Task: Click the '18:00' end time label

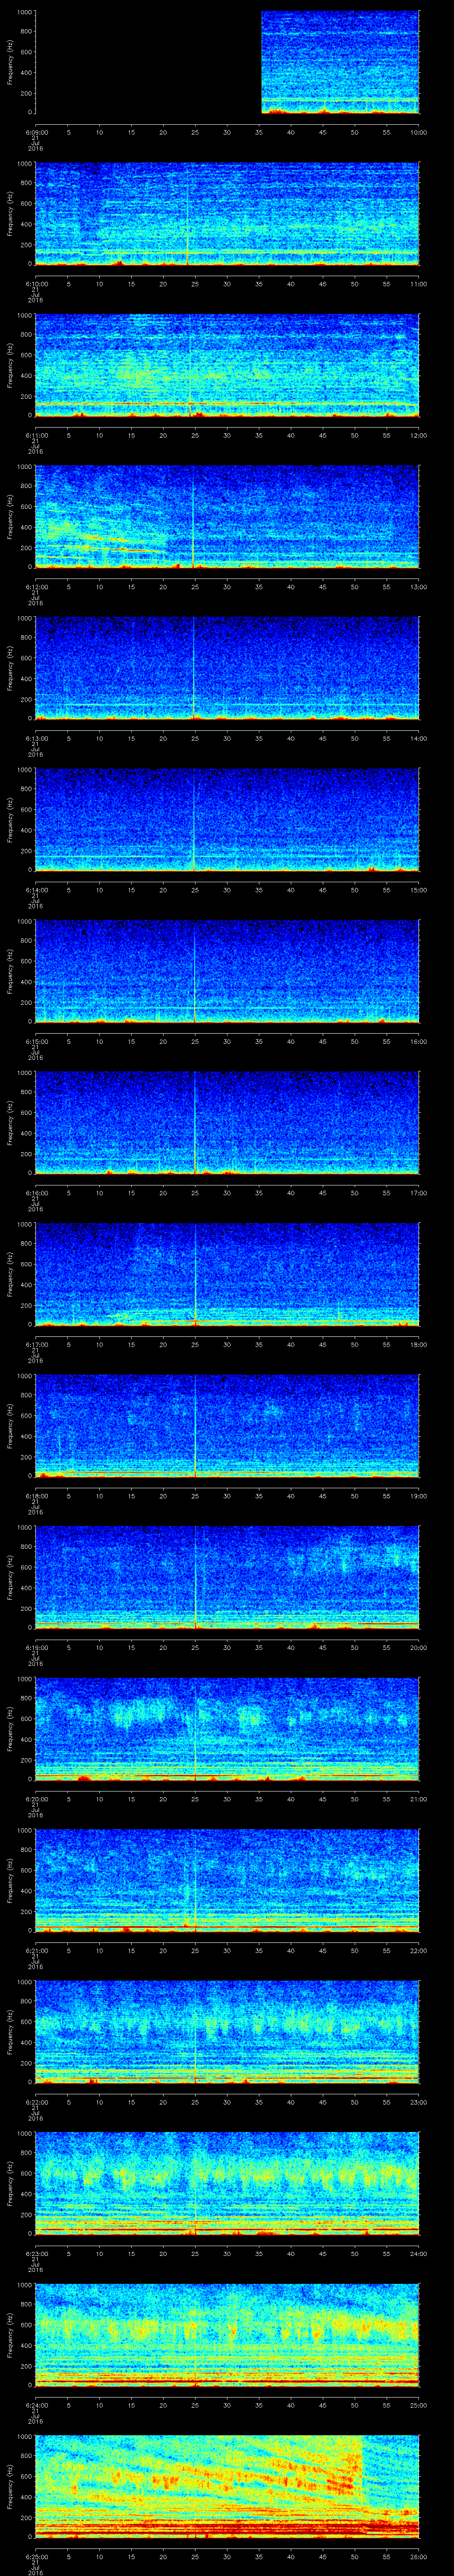Action: [x=418, y=1344]
